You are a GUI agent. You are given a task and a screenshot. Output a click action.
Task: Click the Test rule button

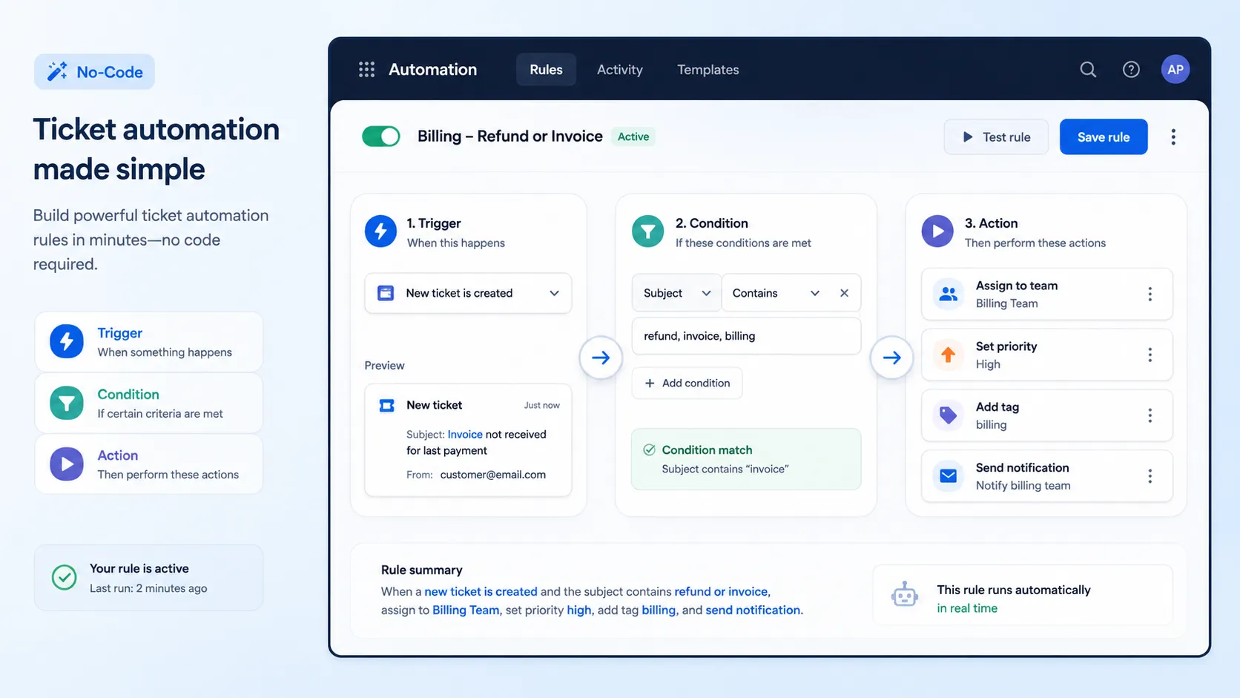tap(996, 137)
